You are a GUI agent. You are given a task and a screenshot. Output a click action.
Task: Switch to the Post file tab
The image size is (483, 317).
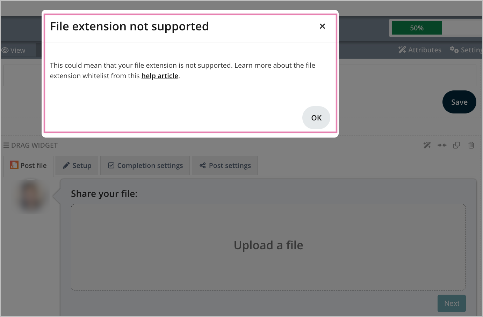point(28,165)
